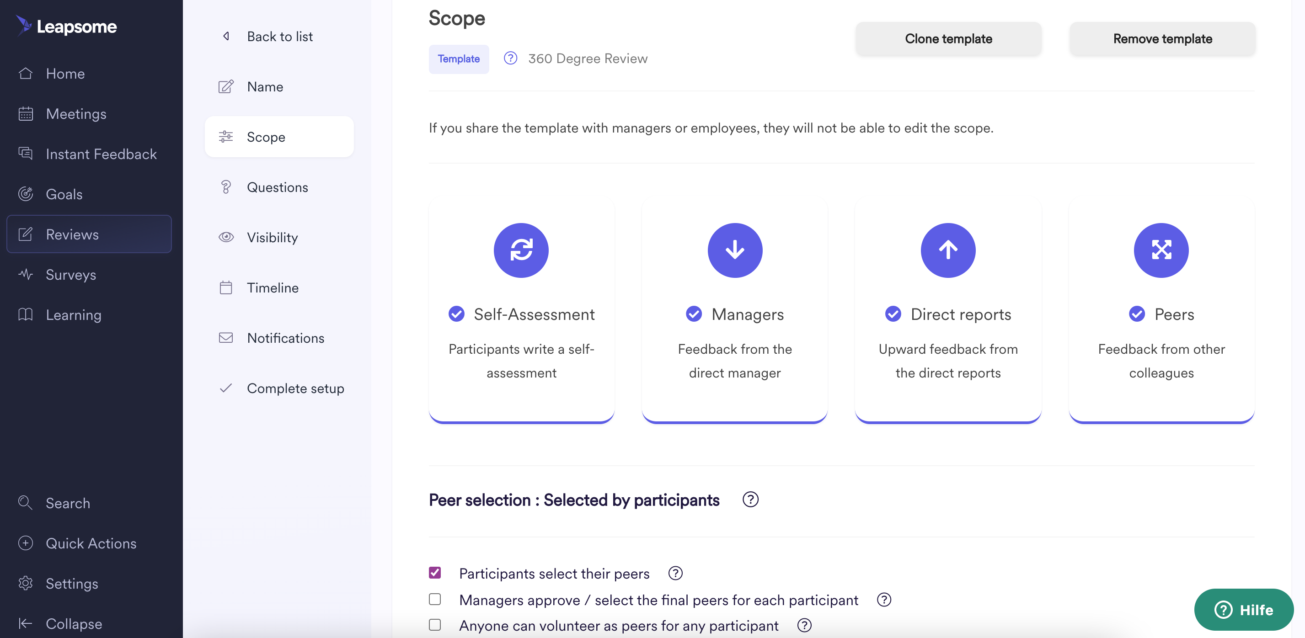The height and width of the screenshot is (638, 1305).
Task: Toggle the Managers checkmark
Action: 694,314
